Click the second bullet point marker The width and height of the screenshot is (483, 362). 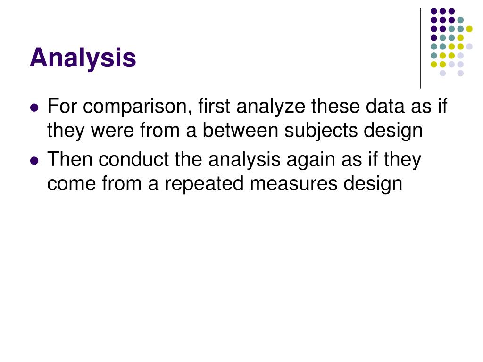click(34, 161)
